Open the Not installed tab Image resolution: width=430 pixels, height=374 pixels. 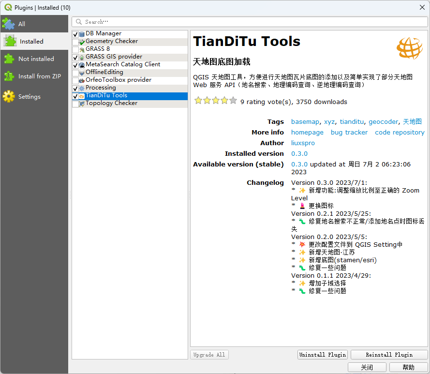click(36, 59)
